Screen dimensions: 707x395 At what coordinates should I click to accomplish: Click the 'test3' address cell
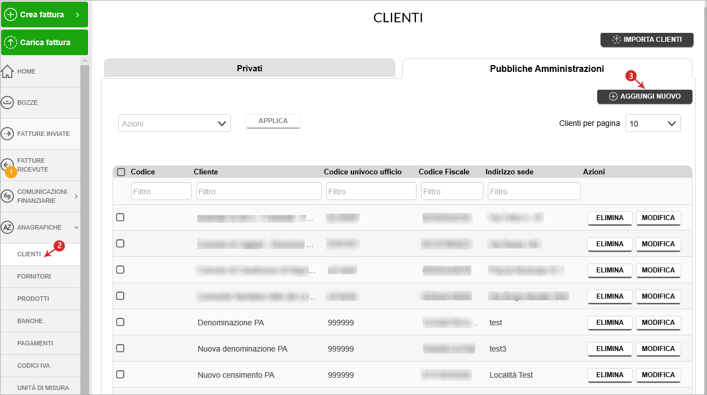pos(498,349)
